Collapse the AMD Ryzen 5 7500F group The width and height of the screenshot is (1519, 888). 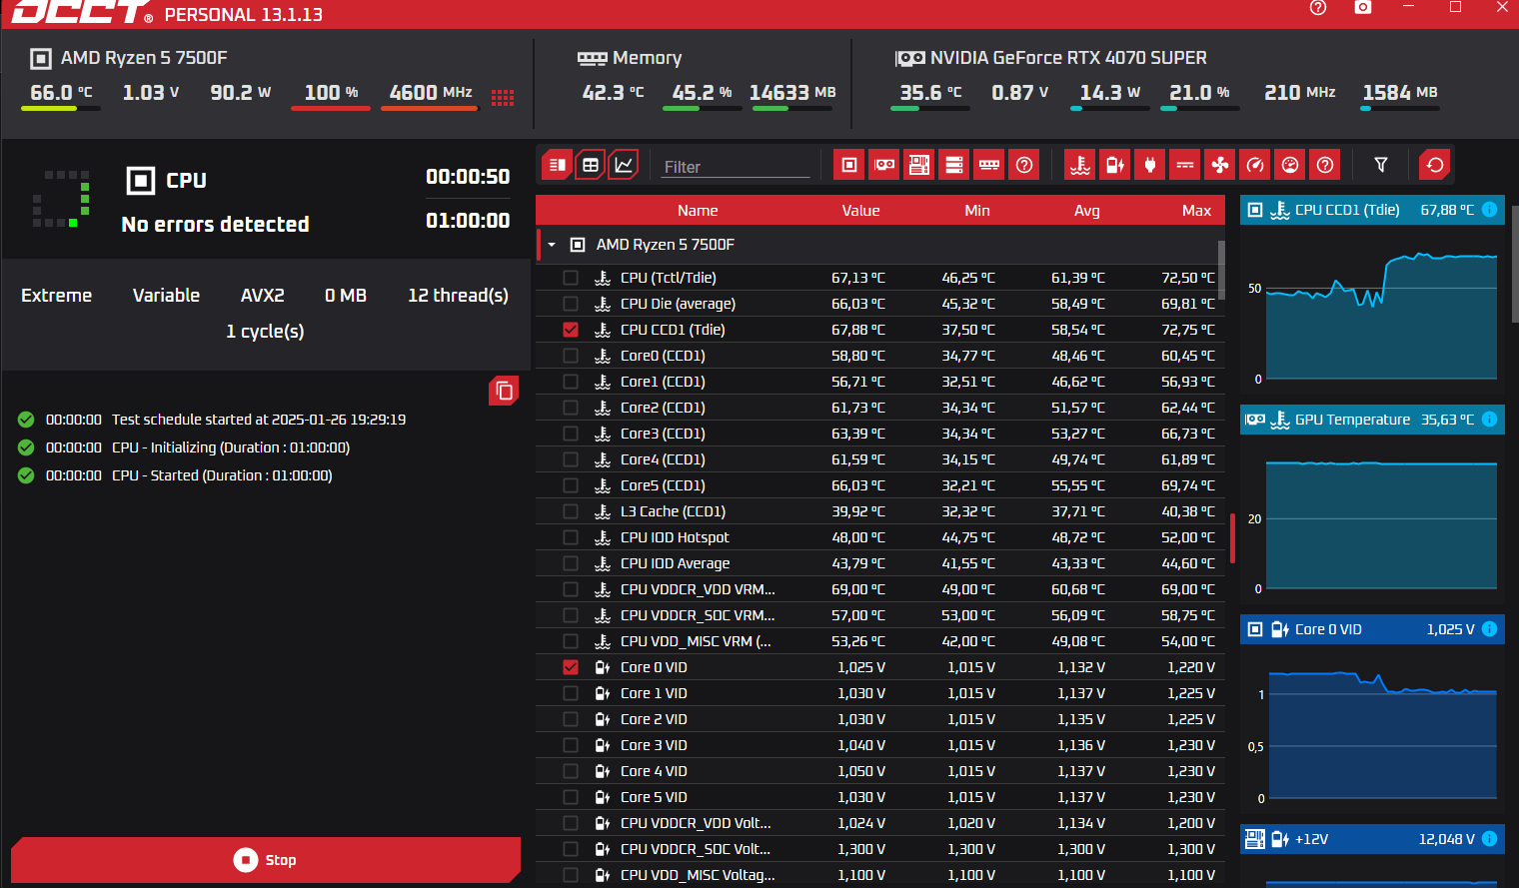click(x=552, y=245)
